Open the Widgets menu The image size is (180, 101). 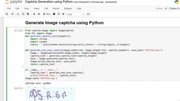click(68, 8)
